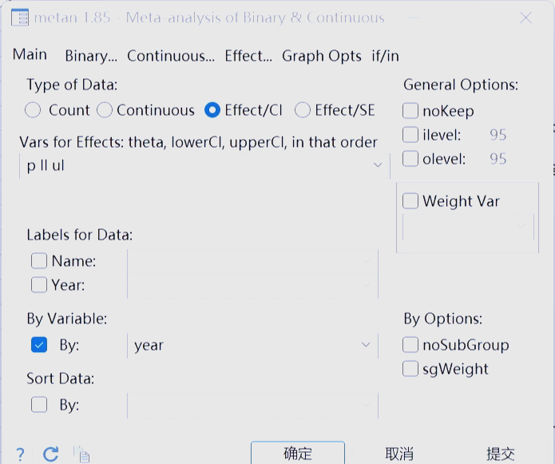Tick the Weight Var checkbox
Viewport: 555px width, 464px height.
pos(410,201)
